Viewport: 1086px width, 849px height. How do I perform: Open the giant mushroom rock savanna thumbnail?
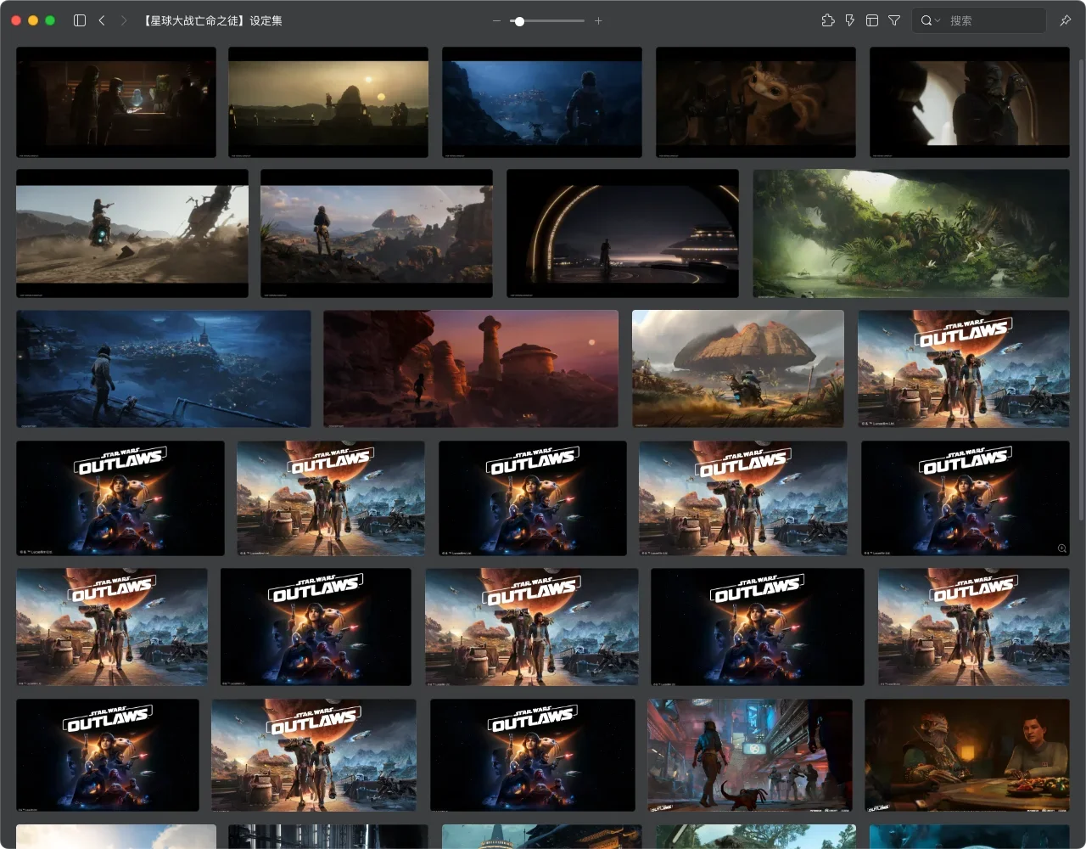click(x=738, y=368)
